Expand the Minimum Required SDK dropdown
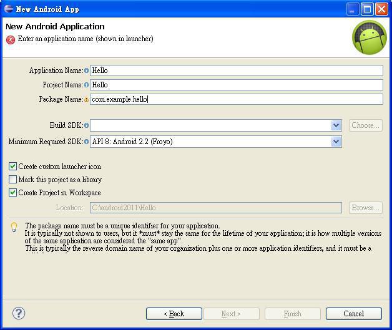 (x=336, y=142)
